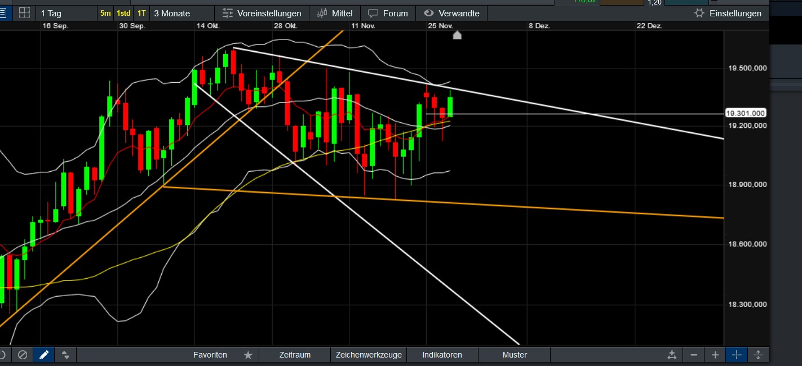Viewport: 802px width, 366px height.
Task: Click the 19.301,000 current price label
Action: (x=746, y=113)
